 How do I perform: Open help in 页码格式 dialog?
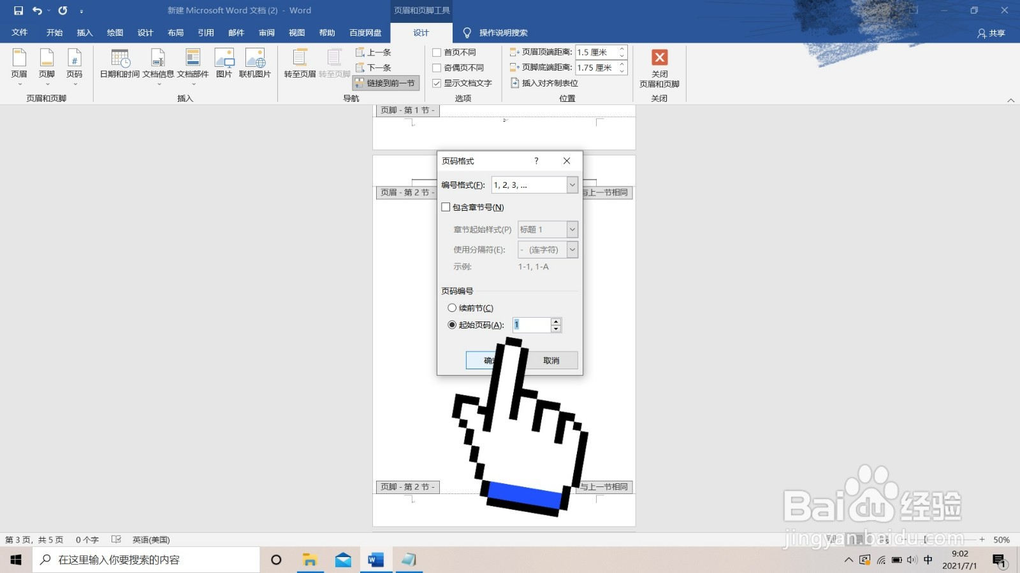coord(536,161)
